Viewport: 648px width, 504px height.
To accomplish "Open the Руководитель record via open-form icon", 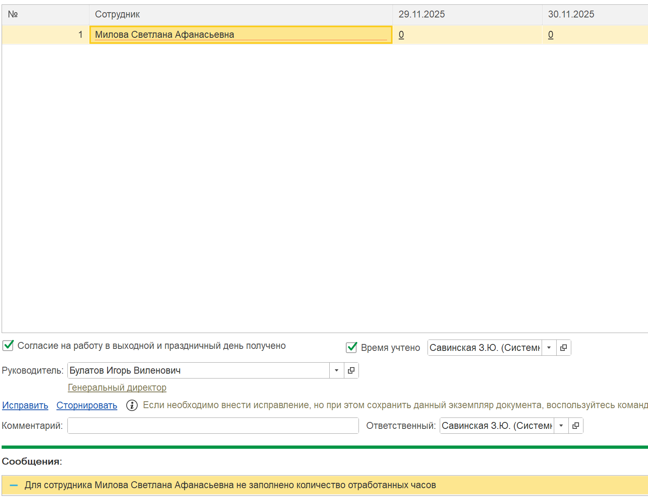I will 351,370.
